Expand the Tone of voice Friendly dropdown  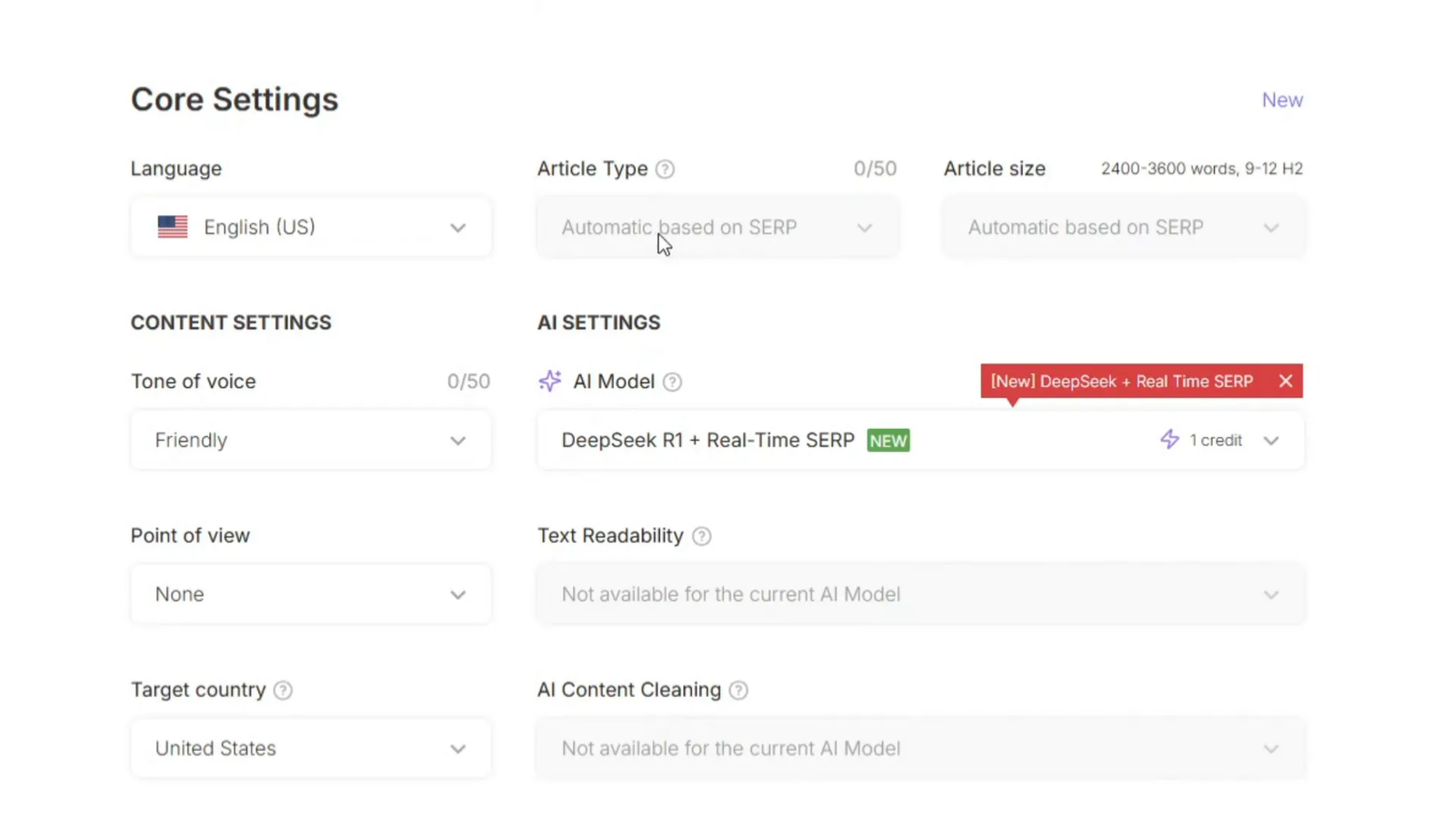click(311, 440)
